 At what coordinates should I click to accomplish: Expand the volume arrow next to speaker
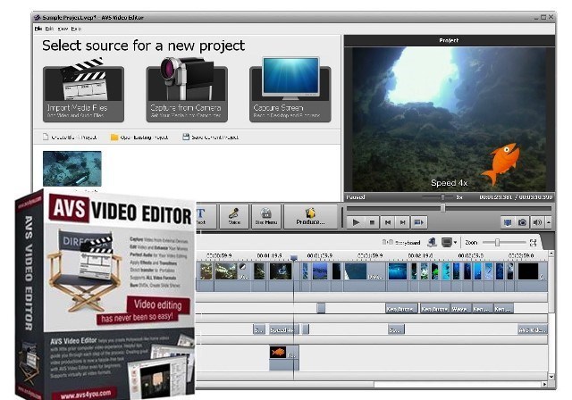pos(548,222)
